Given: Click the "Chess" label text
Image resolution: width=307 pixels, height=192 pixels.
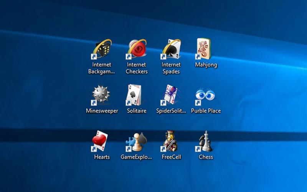Looking at the screenshot, I should point(206,157).
